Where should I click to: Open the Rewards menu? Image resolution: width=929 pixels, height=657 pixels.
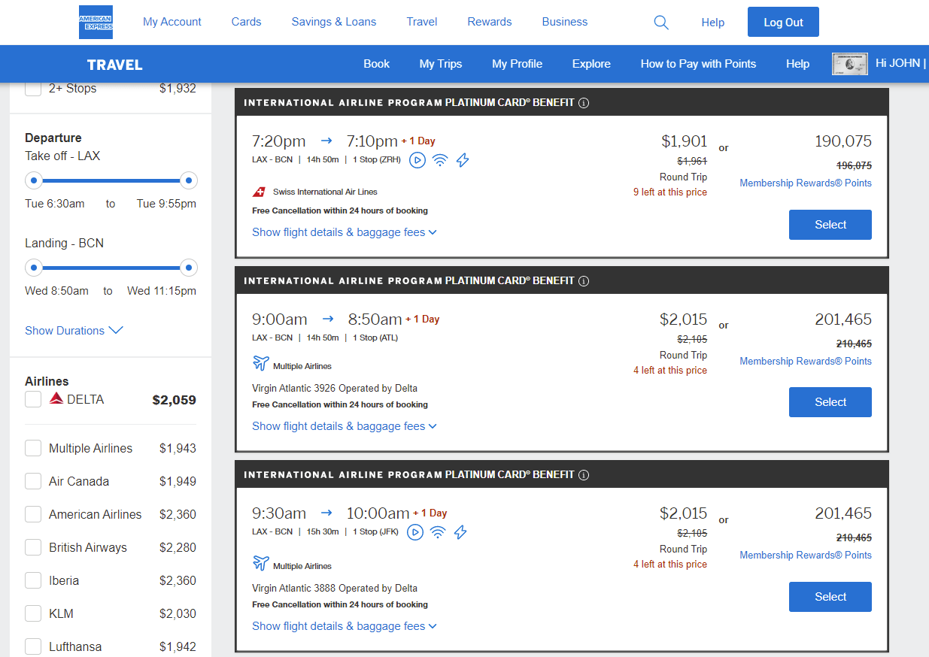[489, 22]
